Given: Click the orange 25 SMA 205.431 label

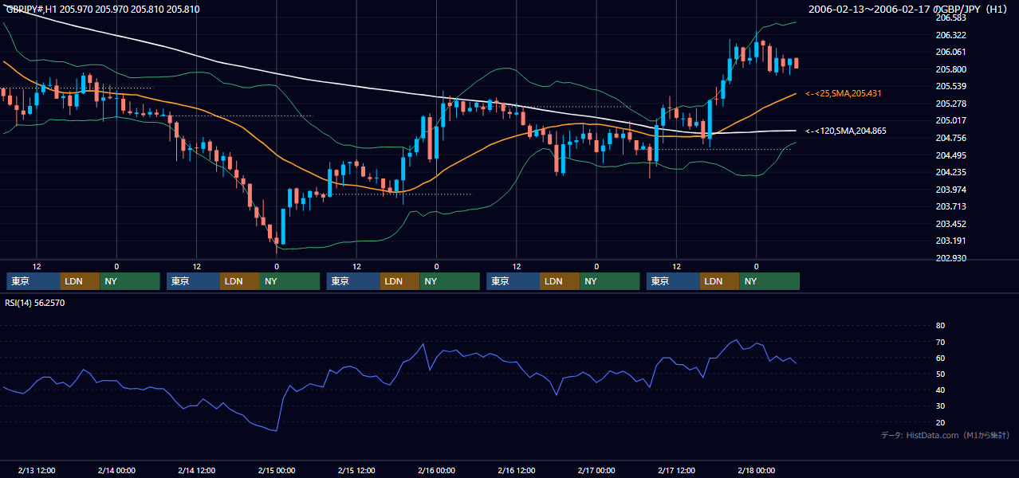Looking at the screenshot, I should click(x=844, y=94).
